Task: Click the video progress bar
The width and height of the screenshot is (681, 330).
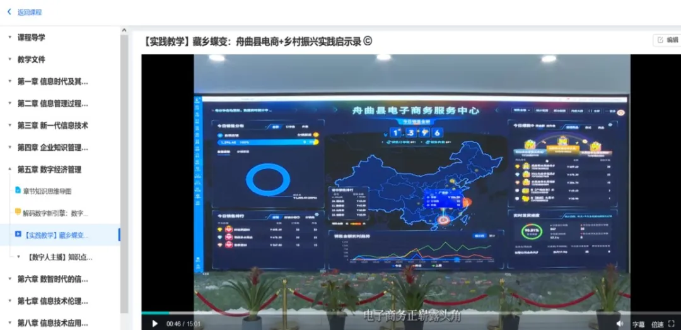Action: click(378, 312)
